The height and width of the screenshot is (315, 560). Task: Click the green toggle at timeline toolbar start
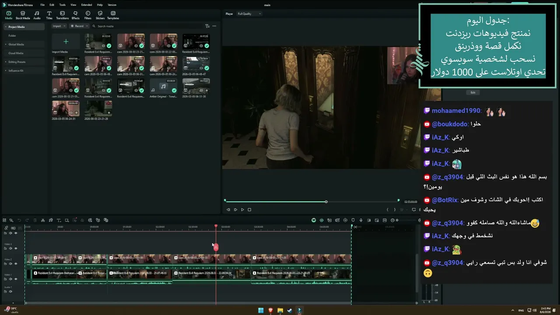314,220
